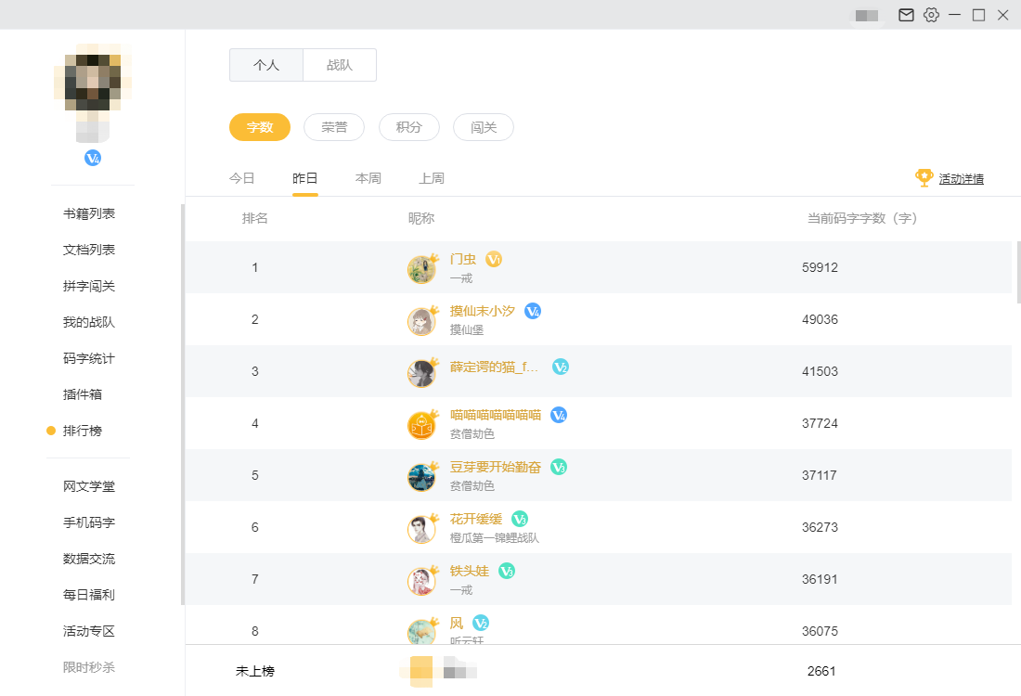This screenshot has height=696, width=1021.
Task: Open the mail envelope icon in title bar
Action: [906, 15]
